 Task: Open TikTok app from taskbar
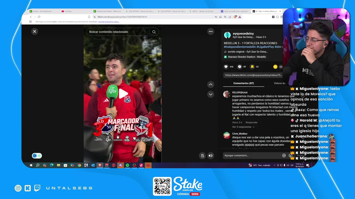pos(141,165)
